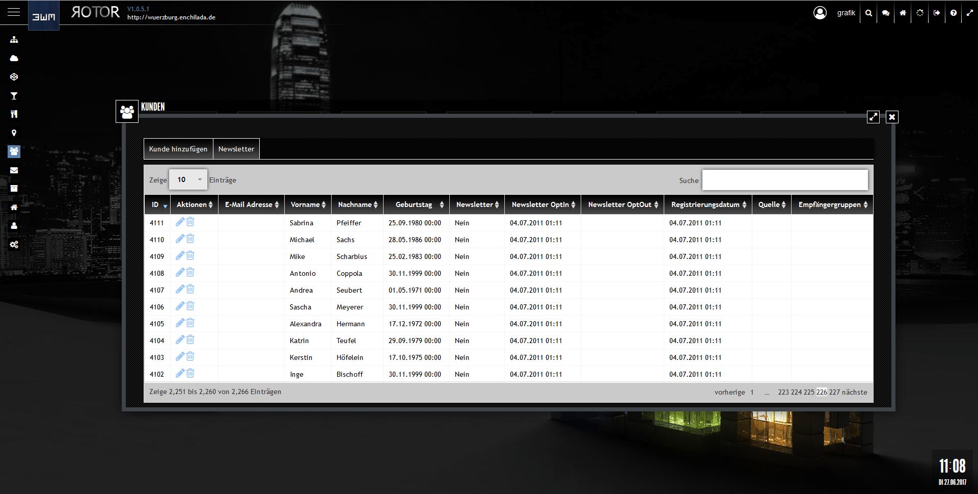The width and height of the screenshot is (978, 494).
Task: Delete customer 4102 Inge Bischoff trash icon
Action: 190,373
